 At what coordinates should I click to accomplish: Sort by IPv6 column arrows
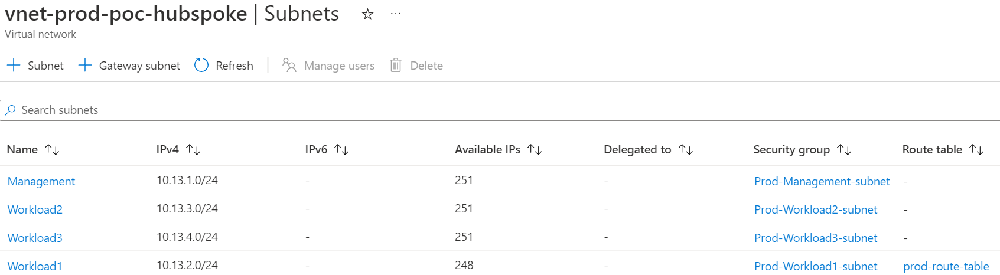pos(341,150)
